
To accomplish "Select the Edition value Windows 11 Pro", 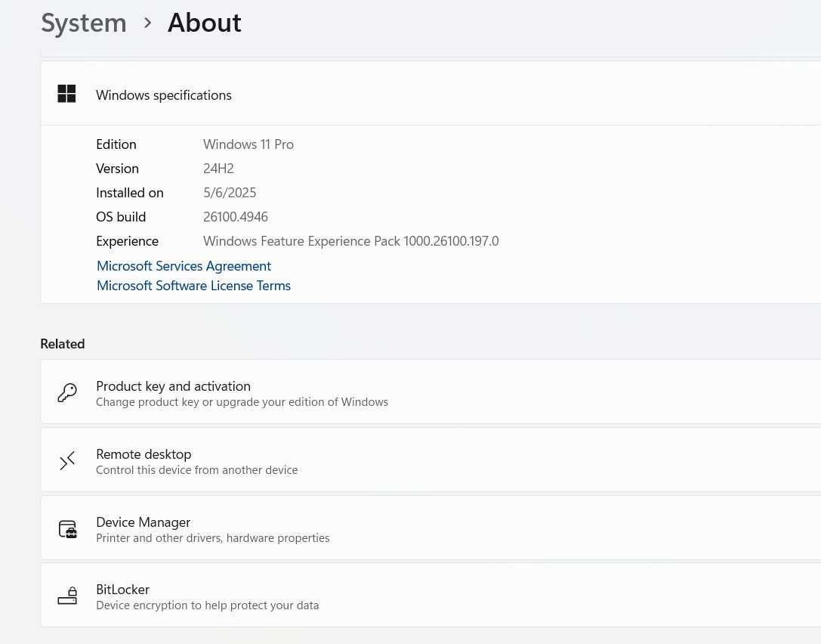I will pyautogui.click(x=248, y=144).
